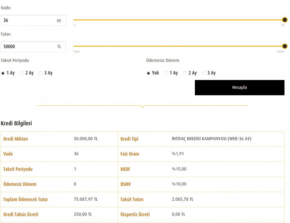Screen dimensions: 290x223
Task: Click Toplam Ödenecek Tutar value 75.087,97 TL
Action: pos(86,199)
